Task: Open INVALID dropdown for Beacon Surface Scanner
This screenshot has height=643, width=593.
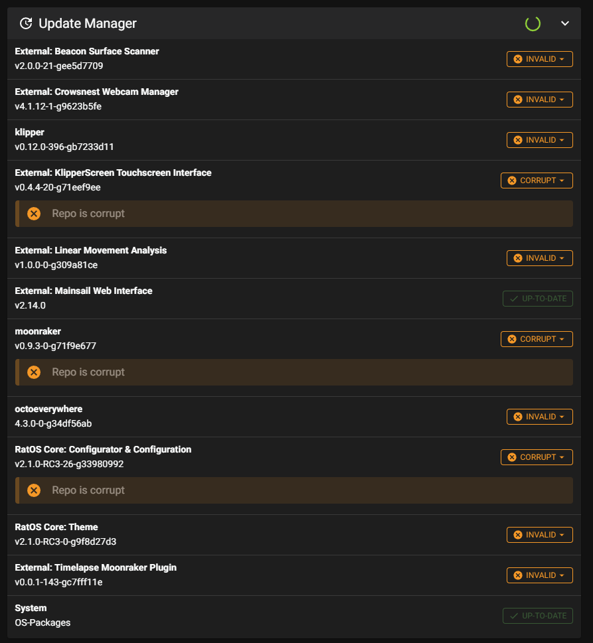Action: (540, 59)
